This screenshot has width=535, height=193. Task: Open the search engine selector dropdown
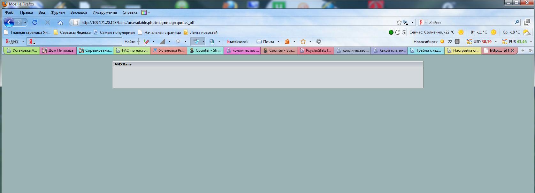(423, 22)
